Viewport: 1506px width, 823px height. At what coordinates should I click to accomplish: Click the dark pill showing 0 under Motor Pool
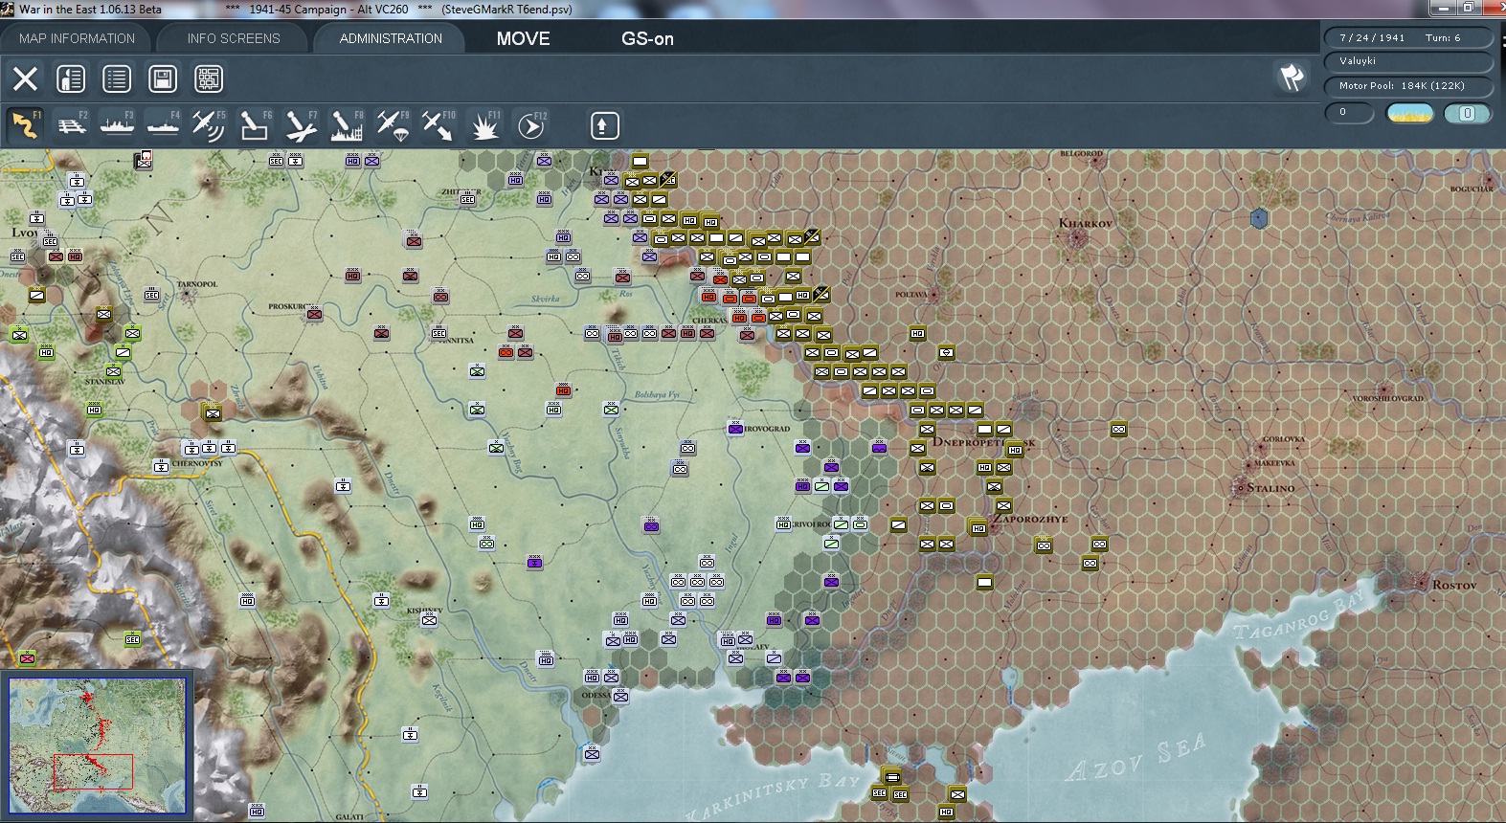click(1349, 113)
